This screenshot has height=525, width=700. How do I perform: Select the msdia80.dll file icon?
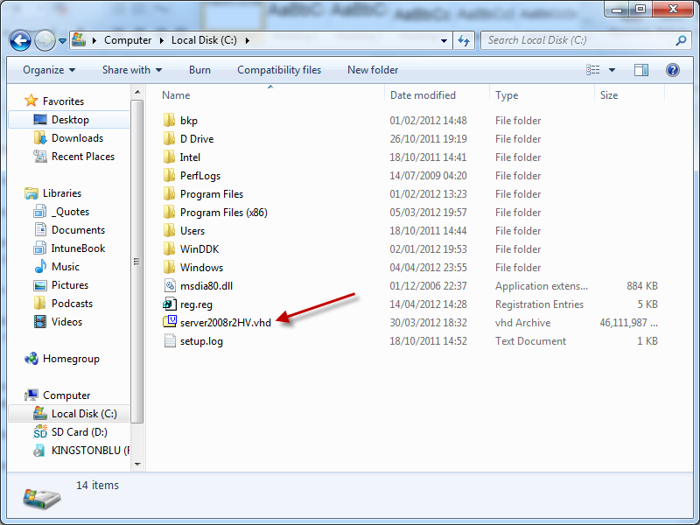point(171,286)
